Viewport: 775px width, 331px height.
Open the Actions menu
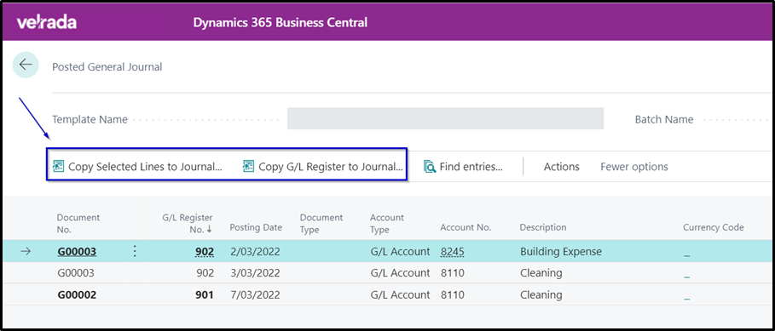coord(562,167)
